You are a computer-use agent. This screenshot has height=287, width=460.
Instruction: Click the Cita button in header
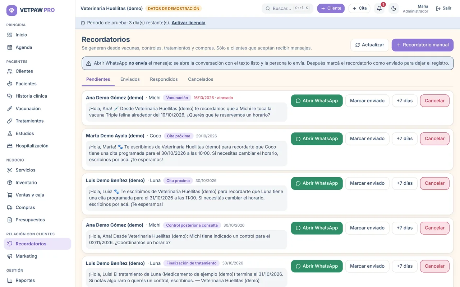pos(359,8)
